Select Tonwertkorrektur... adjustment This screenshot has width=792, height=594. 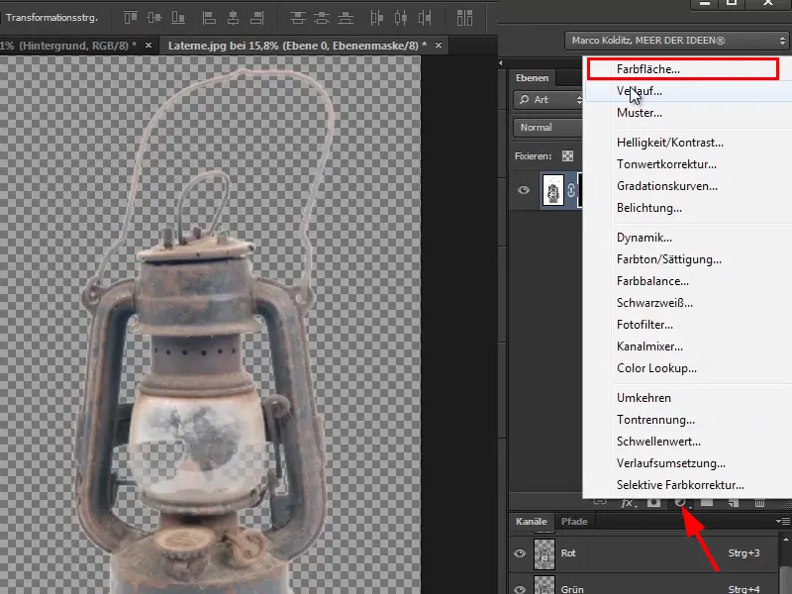pos(688,164)
